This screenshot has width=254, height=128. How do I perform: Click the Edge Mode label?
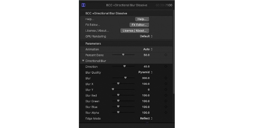[93, 118]
